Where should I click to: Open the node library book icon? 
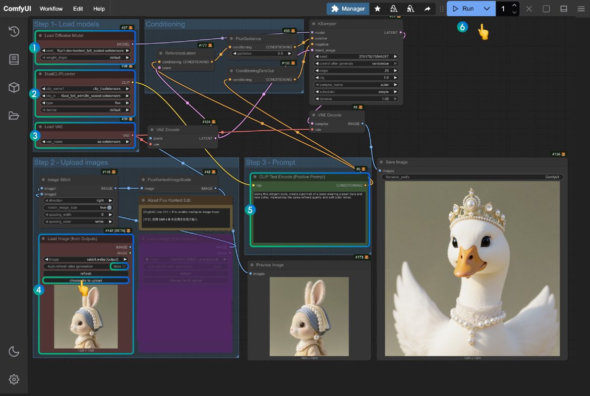tap(14, 60)
